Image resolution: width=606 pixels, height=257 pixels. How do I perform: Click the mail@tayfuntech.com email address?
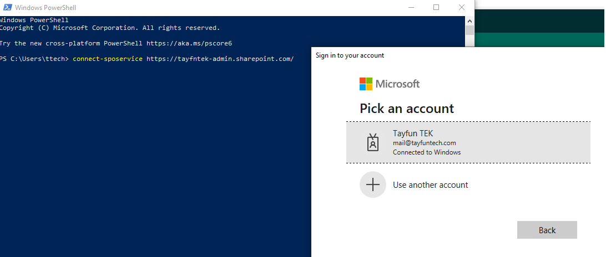pyautogui.click(x=424, y=143)
